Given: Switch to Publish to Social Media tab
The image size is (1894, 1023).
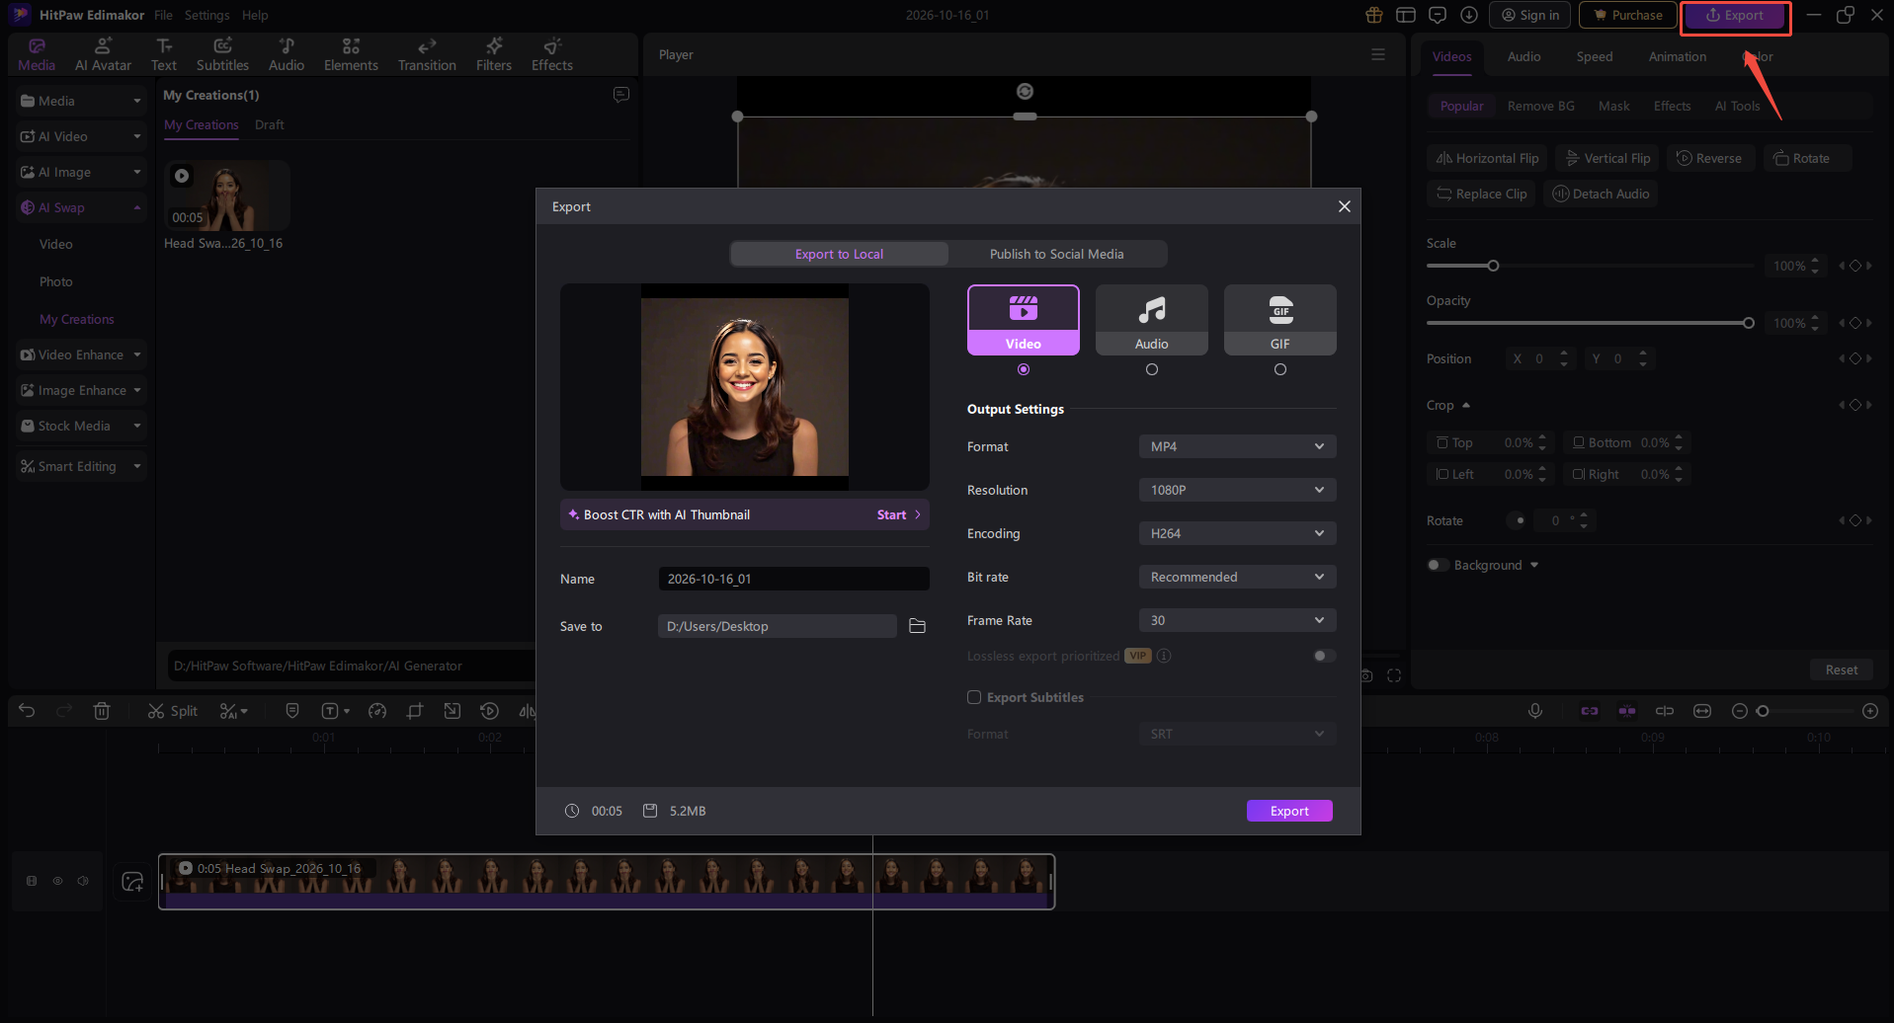Looking at the screenshot, I should 1057,254.
